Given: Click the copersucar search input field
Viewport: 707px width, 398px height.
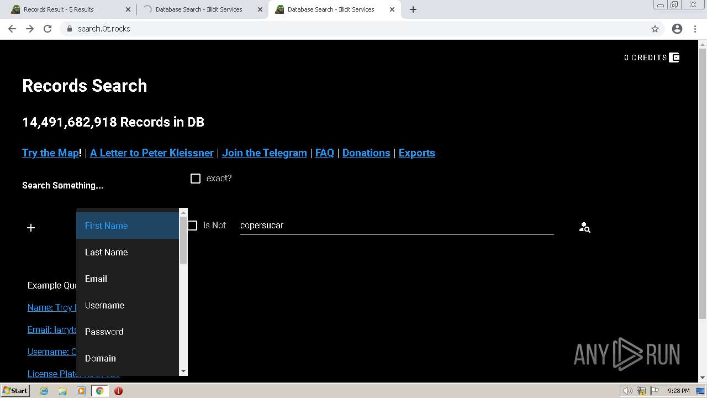Looking at the screenshot, I should point(397,226).
